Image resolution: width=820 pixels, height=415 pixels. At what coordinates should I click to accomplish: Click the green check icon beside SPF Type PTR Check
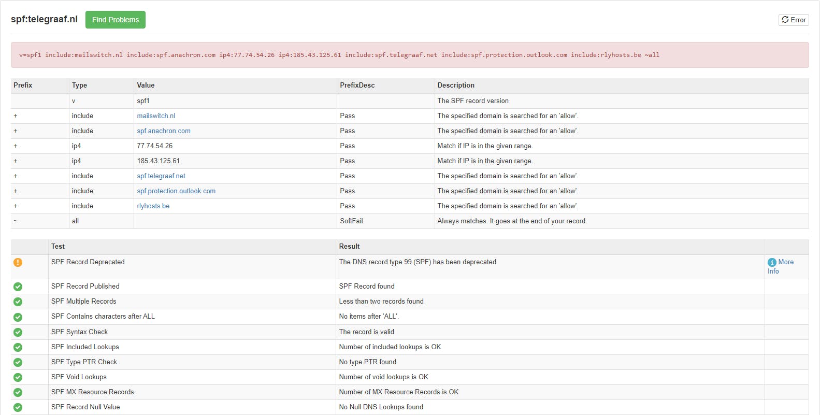[18, 362]
